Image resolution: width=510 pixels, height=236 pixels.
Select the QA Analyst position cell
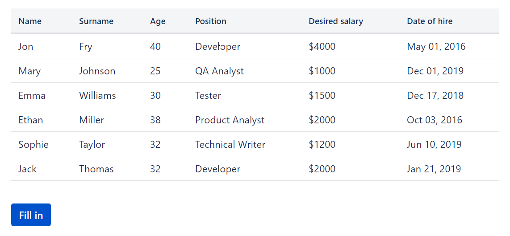pyautogui.click(x=219, y=71)
